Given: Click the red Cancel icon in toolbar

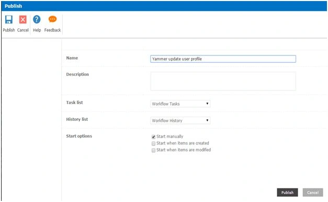Looking at the screenshot, I should click(x=23, y=19).
